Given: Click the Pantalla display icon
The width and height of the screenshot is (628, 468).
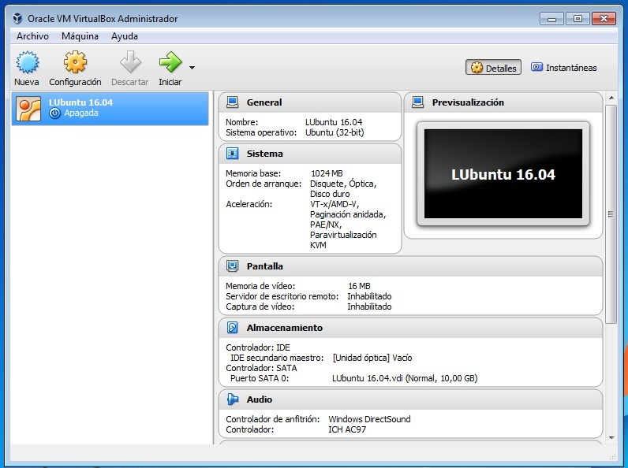Looking at the screenshot, I should [232, 266].
